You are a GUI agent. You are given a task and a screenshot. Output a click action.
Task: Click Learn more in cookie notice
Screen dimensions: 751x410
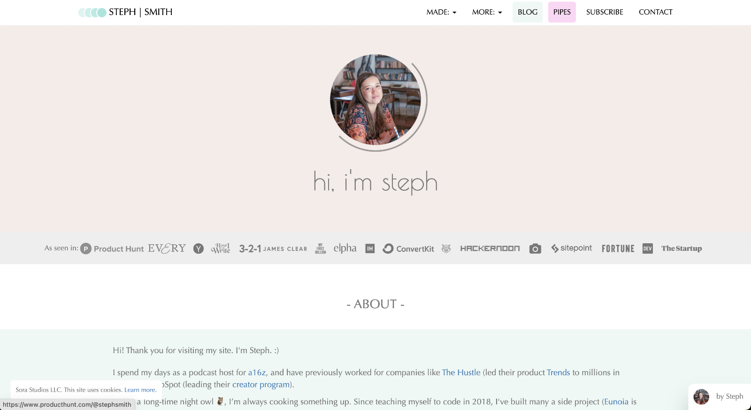point(140,390)
